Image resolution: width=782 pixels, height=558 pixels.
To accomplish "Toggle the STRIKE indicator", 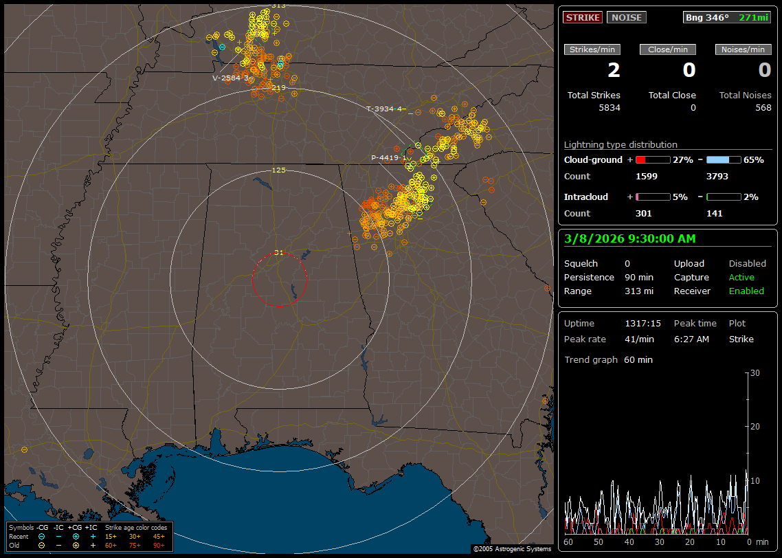I will point(583,17).
